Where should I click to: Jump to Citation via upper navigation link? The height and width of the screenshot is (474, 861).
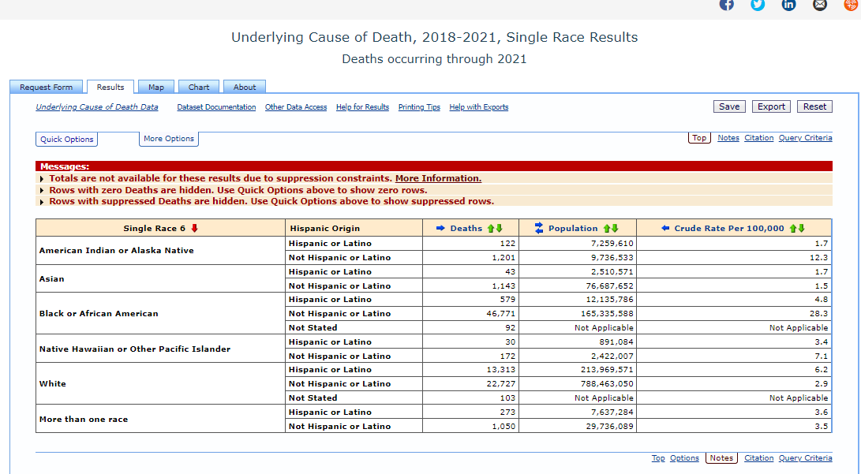(759, 138)
